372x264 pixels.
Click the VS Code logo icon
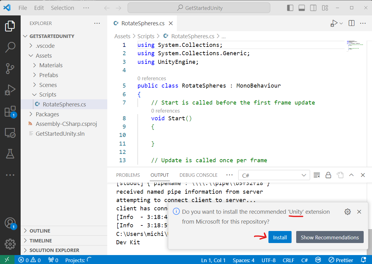(7, 8)
